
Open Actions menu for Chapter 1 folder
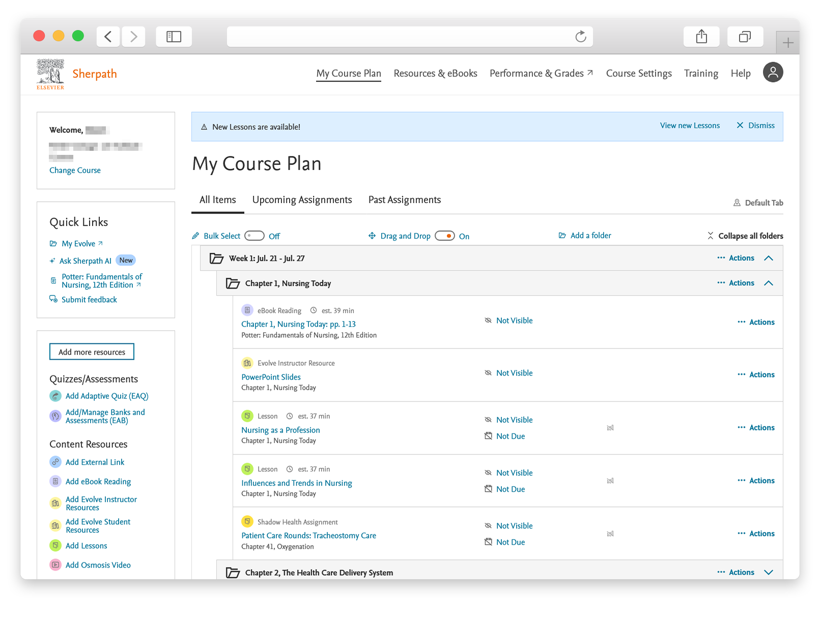[x=736, y=283]
